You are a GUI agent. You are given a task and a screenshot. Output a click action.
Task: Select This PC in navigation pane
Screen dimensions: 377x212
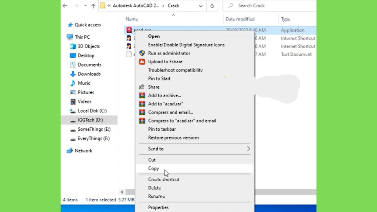coord(82,37)
